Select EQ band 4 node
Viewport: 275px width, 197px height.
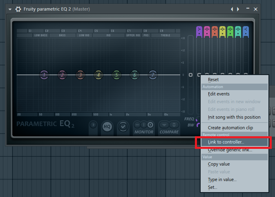coord(98,75)
